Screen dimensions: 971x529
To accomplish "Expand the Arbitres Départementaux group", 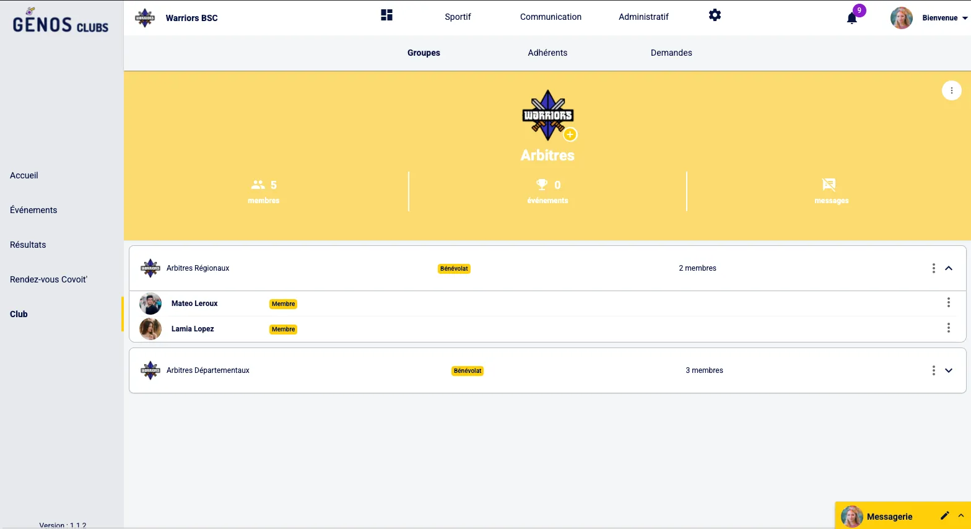I will (x=949, y=370).
